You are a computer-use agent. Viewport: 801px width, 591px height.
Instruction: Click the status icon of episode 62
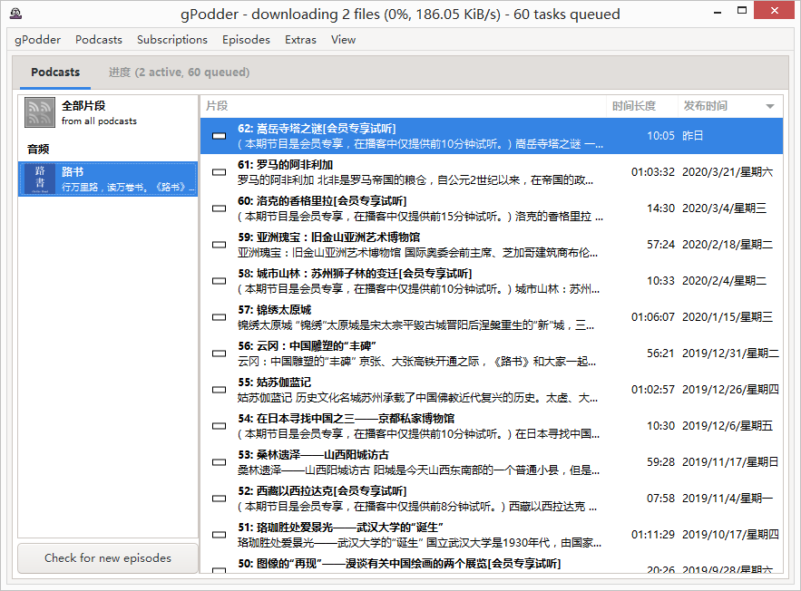[x=220, y=136]
